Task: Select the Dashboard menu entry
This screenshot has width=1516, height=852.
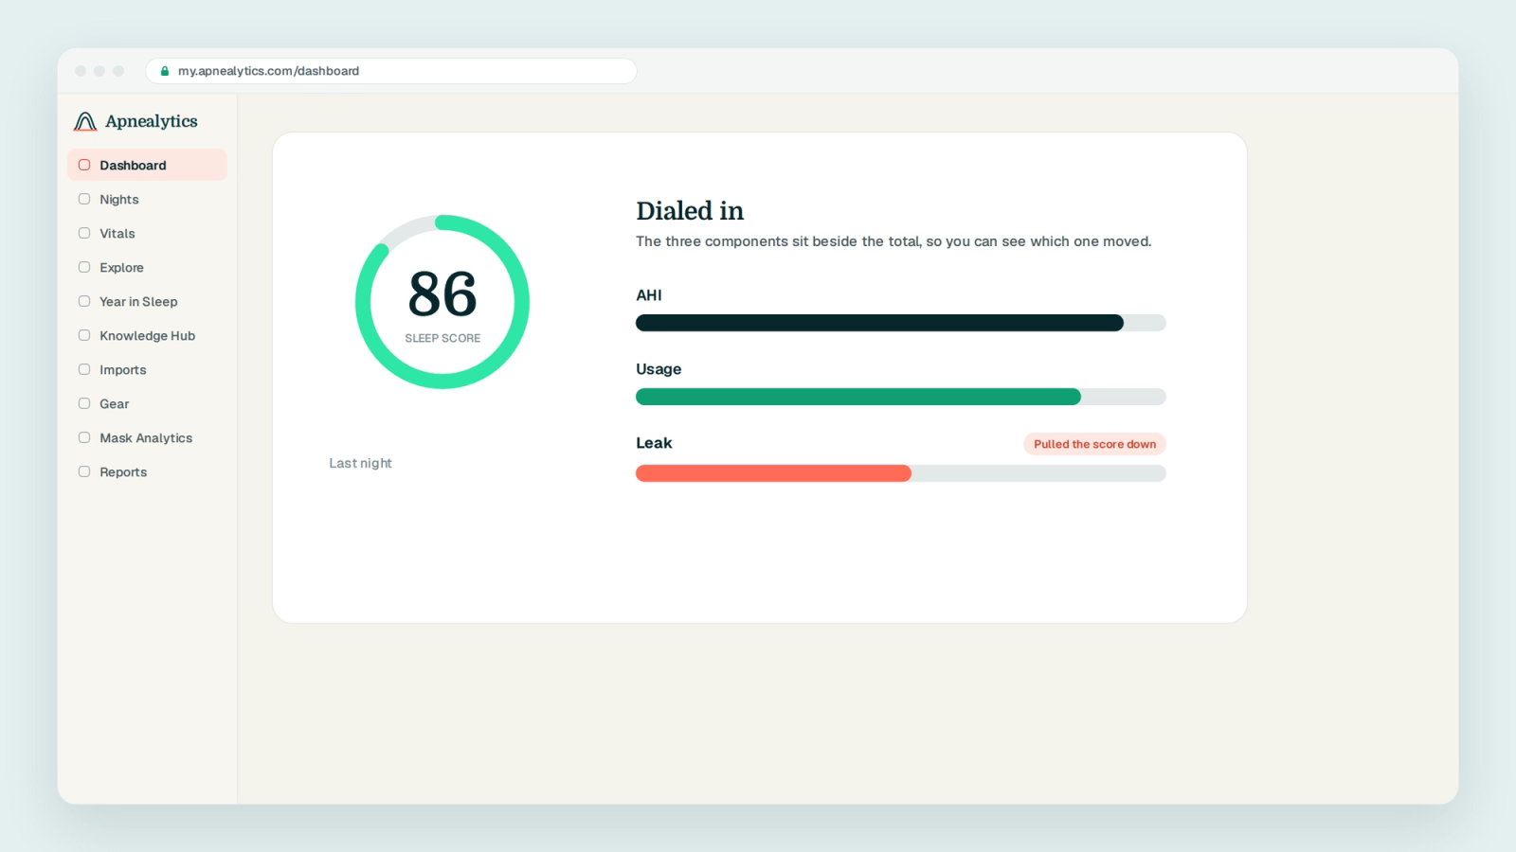Action: pyautogui.click(x=147, y=165)
